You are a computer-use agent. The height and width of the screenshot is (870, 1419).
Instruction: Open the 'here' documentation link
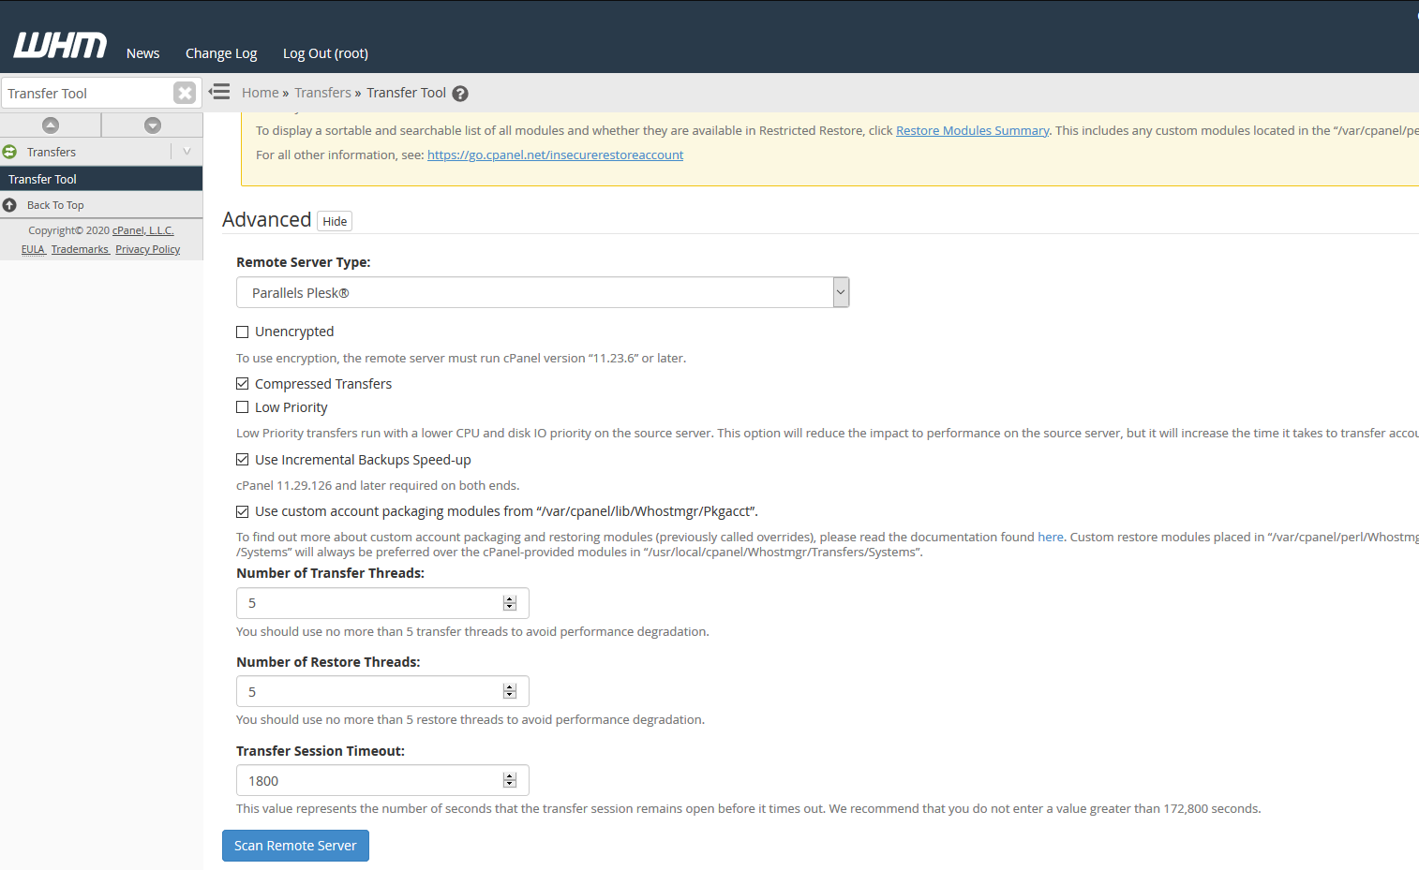[1051, 537]
